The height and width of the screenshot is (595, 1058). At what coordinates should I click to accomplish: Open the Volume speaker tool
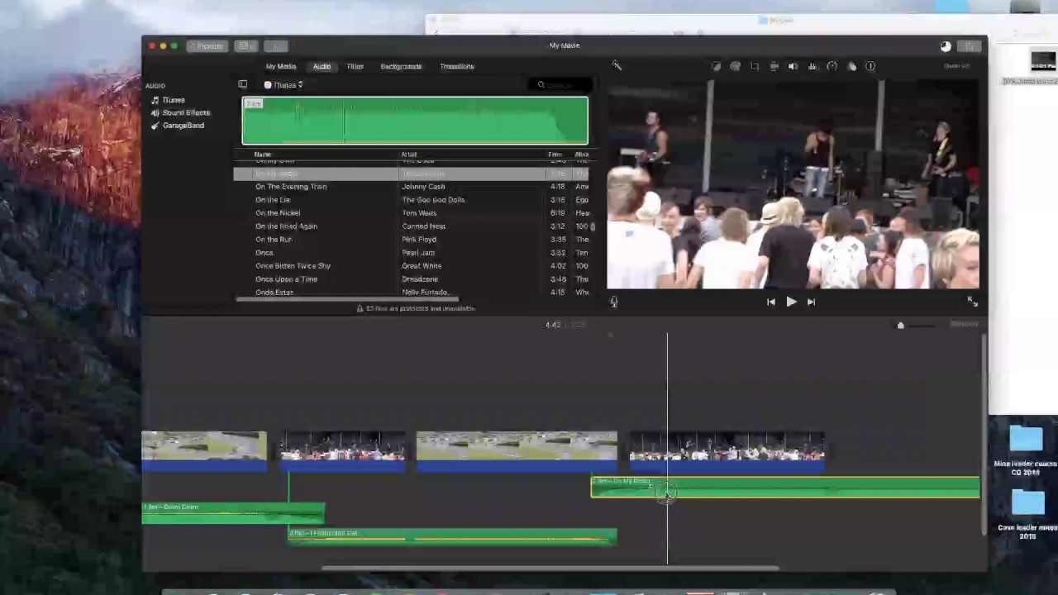793,66
